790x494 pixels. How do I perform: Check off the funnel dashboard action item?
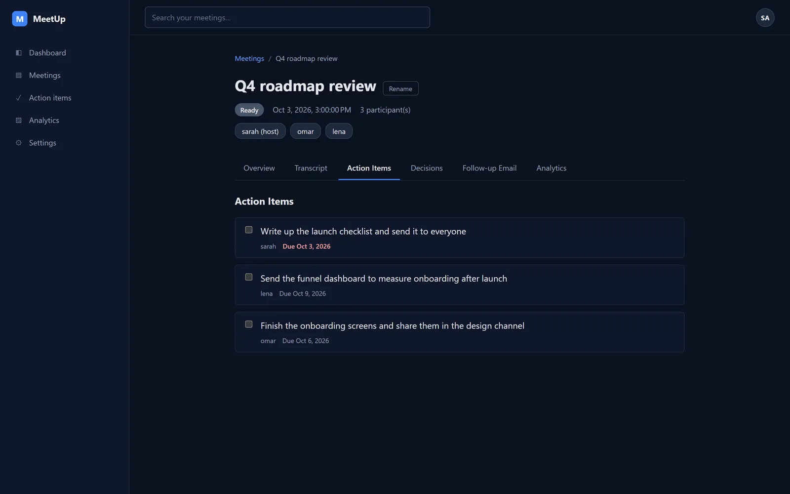tap(249, 277)
